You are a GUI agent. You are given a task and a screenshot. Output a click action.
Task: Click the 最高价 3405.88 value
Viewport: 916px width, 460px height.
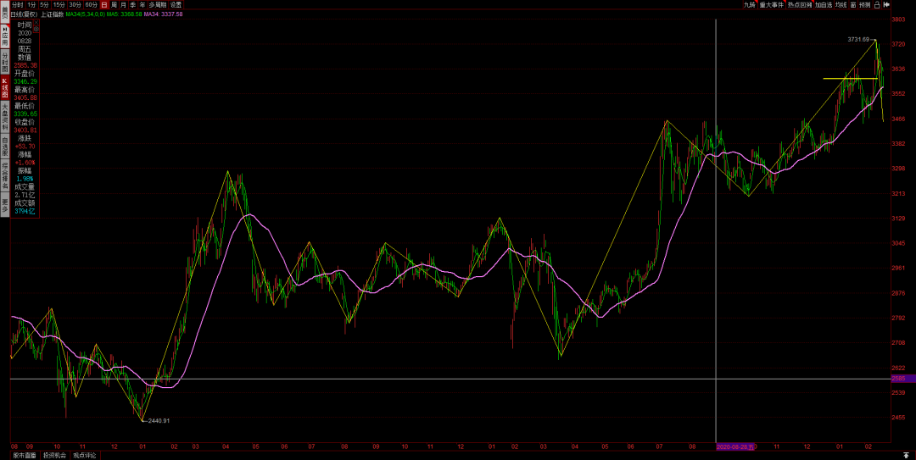[x=25, y=97]
